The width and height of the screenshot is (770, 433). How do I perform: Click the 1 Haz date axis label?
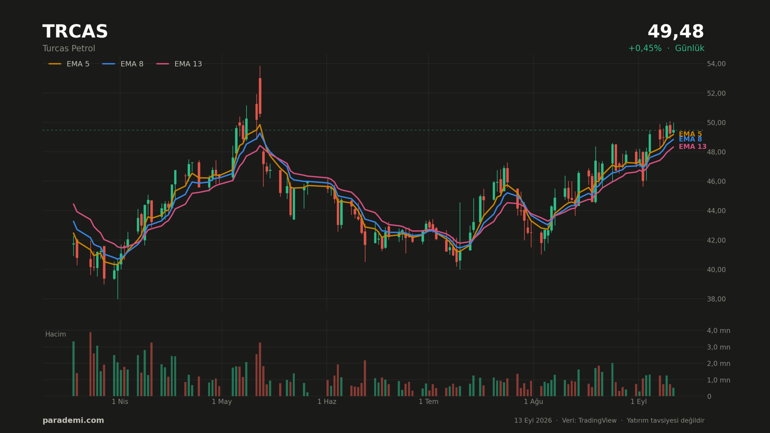pos(327,402)
